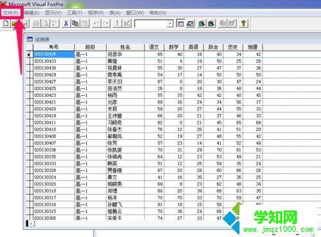Click the Help question mark icon
321x237 pixels.
[x=243, y=23]
